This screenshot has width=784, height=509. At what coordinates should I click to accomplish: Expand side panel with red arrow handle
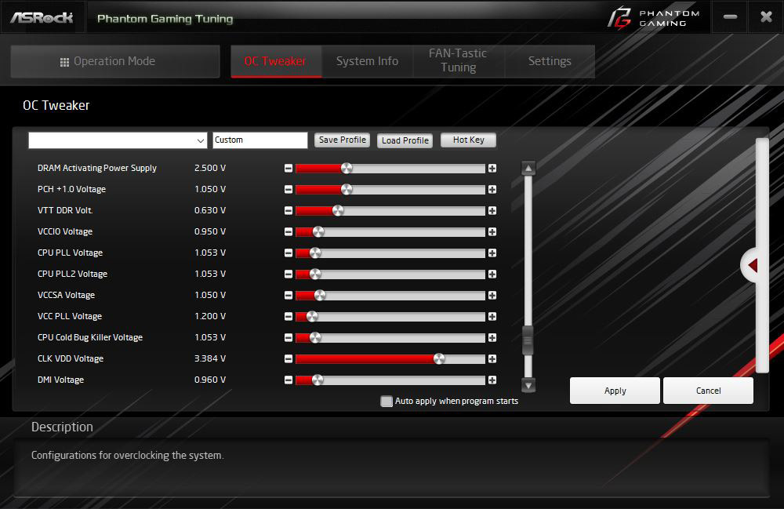click(x=750, y=265)
